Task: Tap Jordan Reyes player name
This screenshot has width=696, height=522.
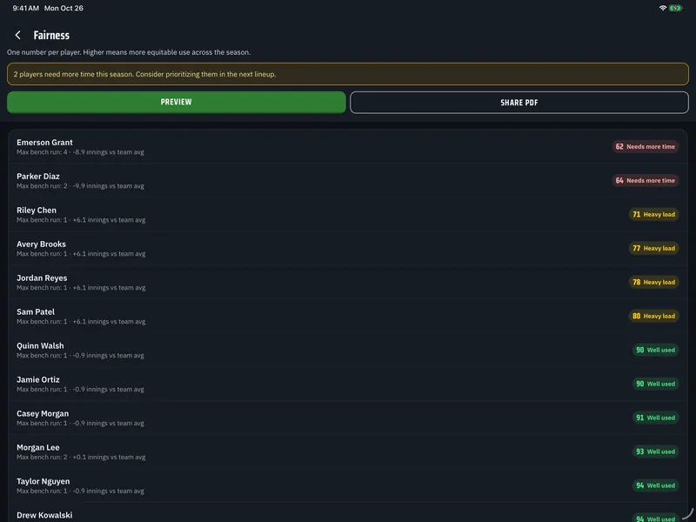Action: 42,278
